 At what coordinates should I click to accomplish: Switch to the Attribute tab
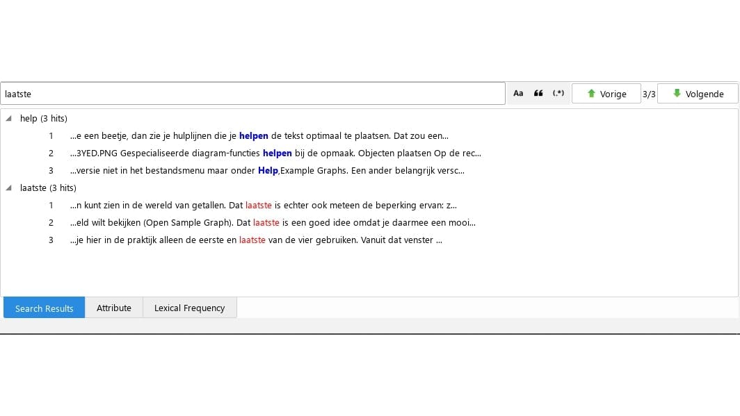pyautogui.click(x=114, y=308)
